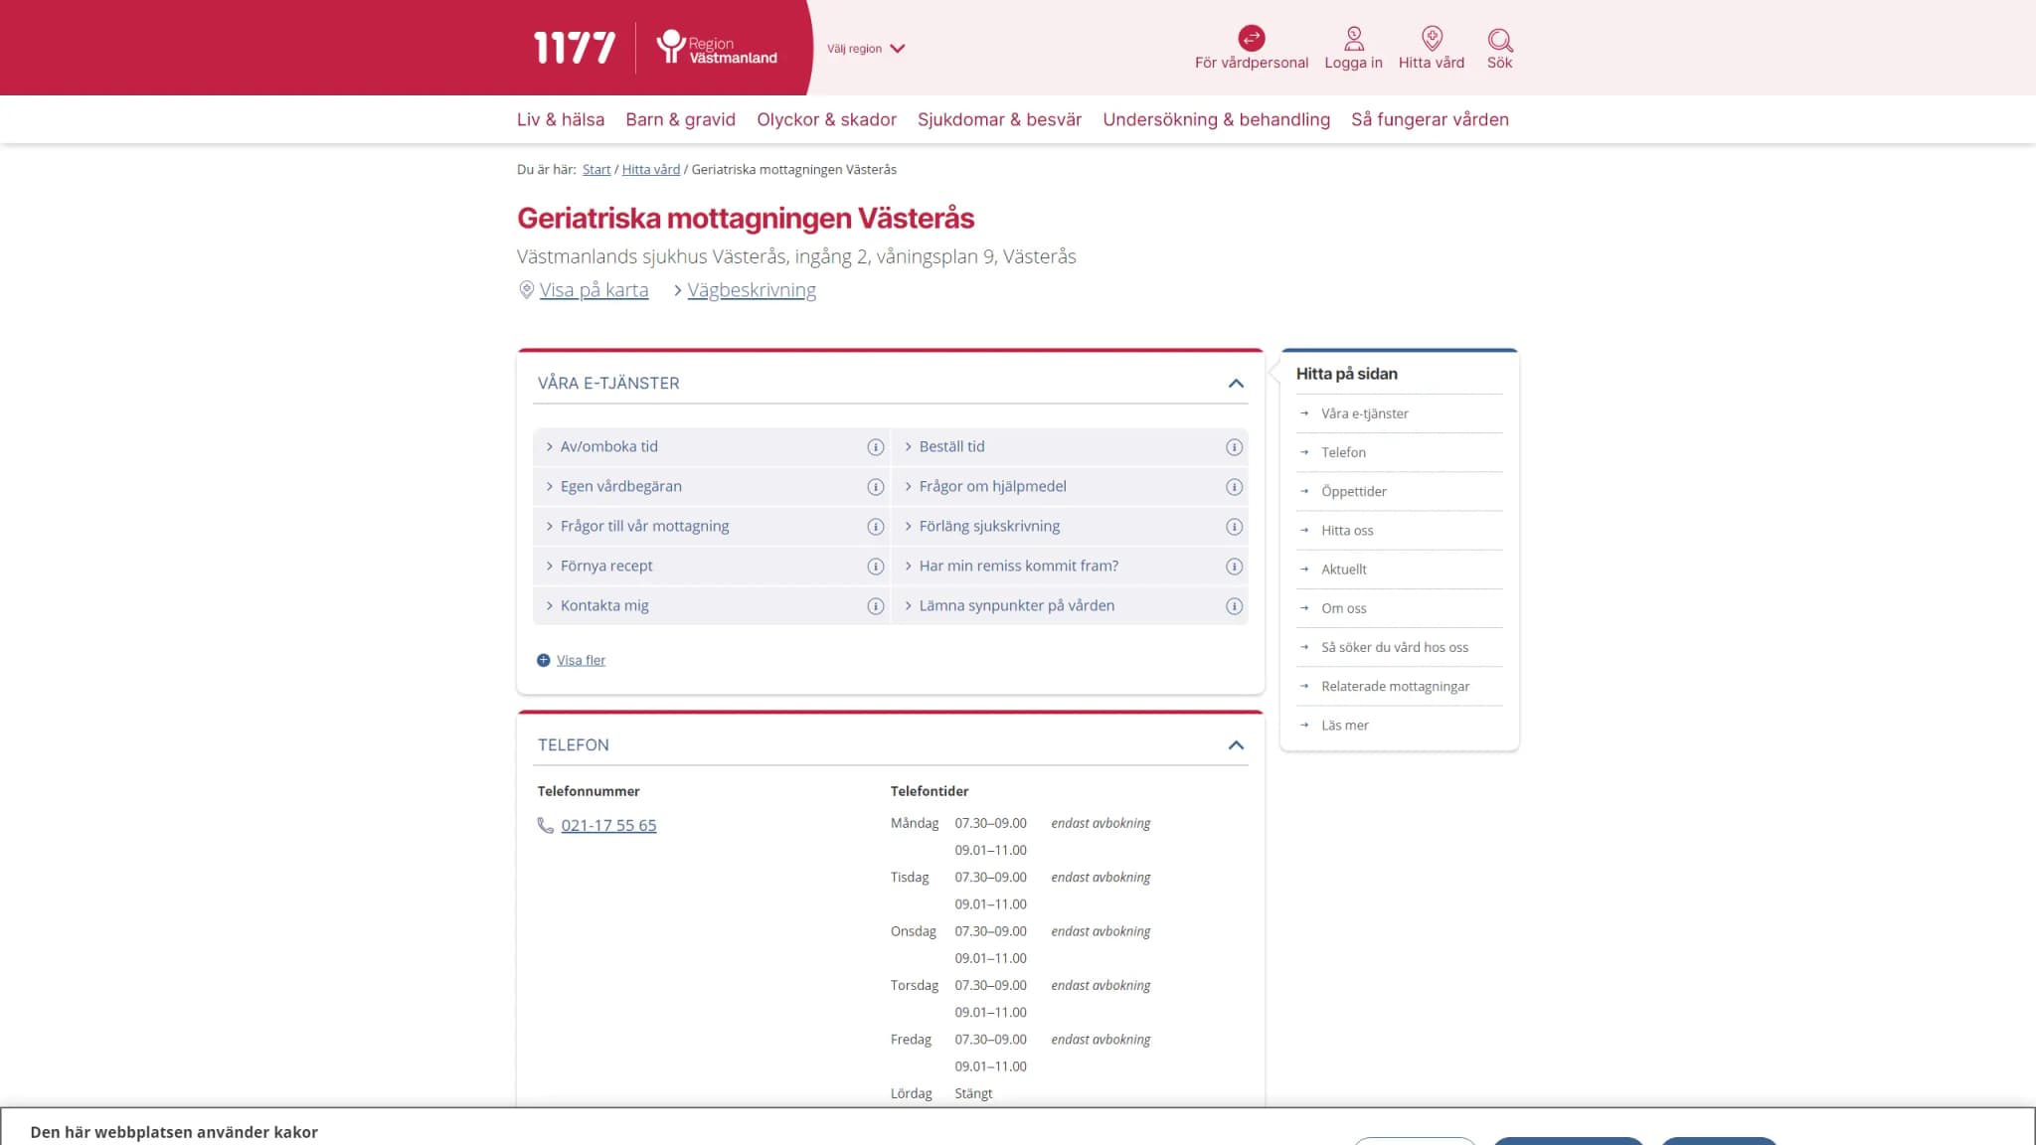Open Lämna synpunkter på vården e-service
This screenshot has width=2036, height=1145.
(x=1016, y=606)
